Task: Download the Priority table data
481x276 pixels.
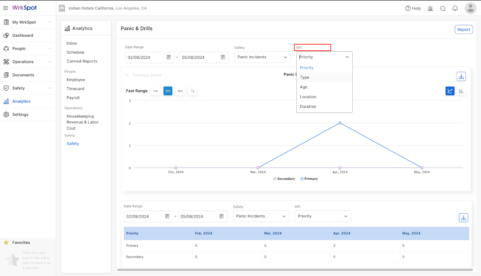Action: (x=464, y=218)
